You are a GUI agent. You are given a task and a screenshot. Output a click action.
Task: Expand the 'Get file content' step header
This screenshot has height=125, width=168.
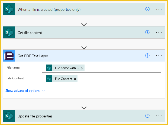pos(84,32)
